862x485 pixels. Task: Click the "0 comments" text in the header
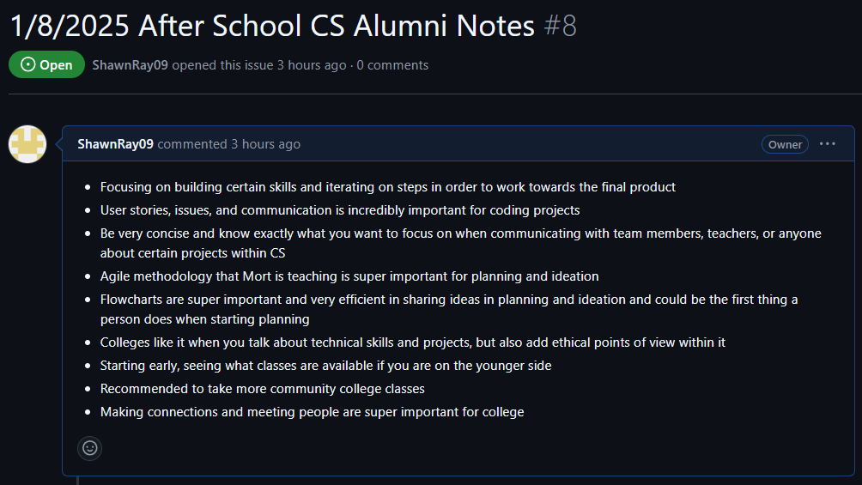(x=392, y=65)
